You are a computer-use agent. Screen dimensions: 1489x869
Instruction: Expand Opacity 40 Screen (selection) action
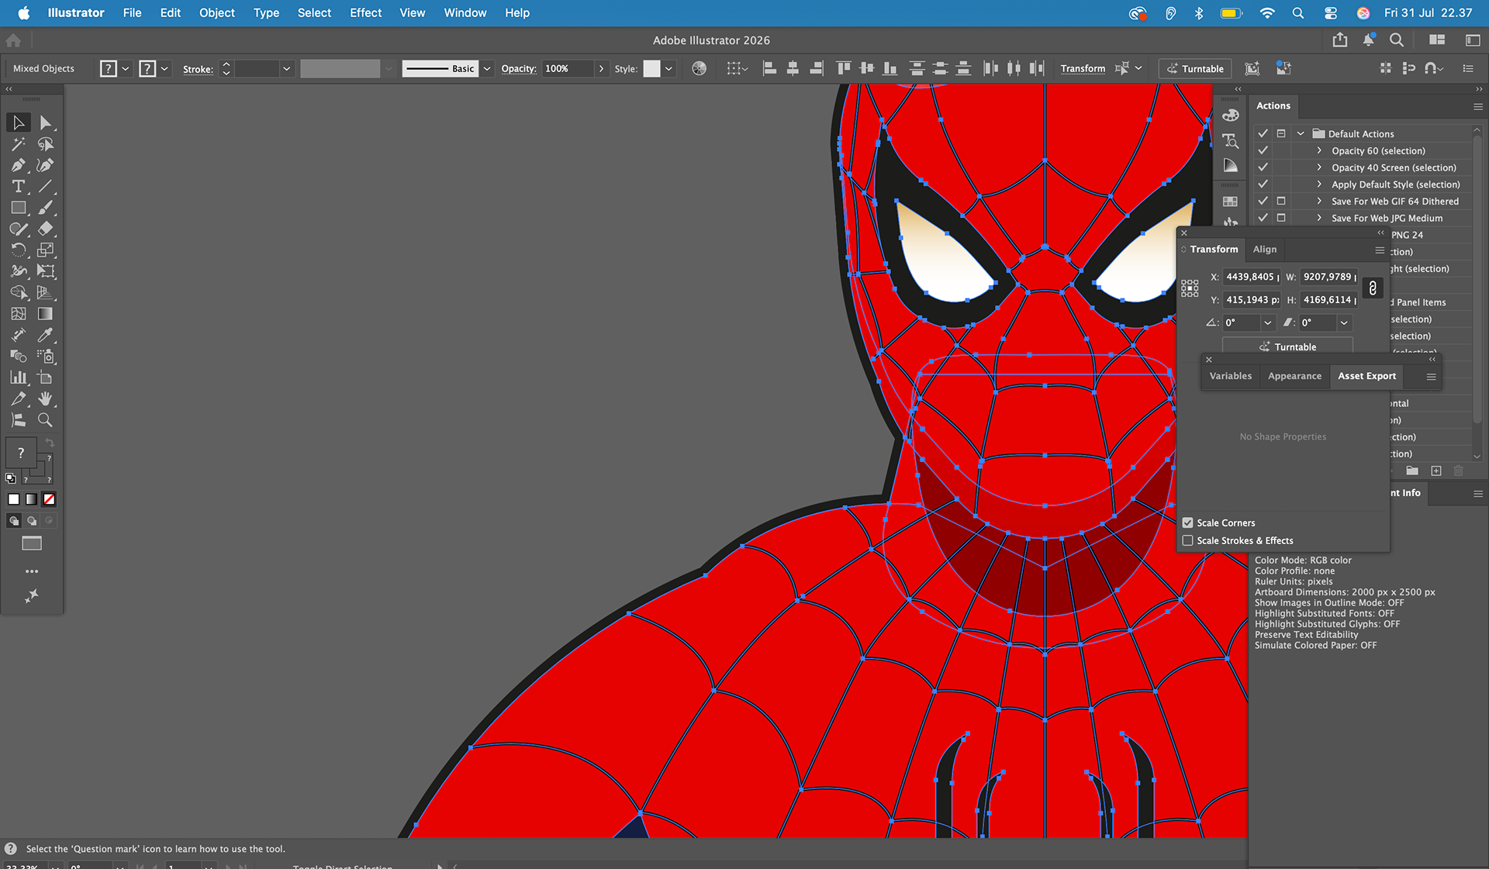pos(1319,167)
